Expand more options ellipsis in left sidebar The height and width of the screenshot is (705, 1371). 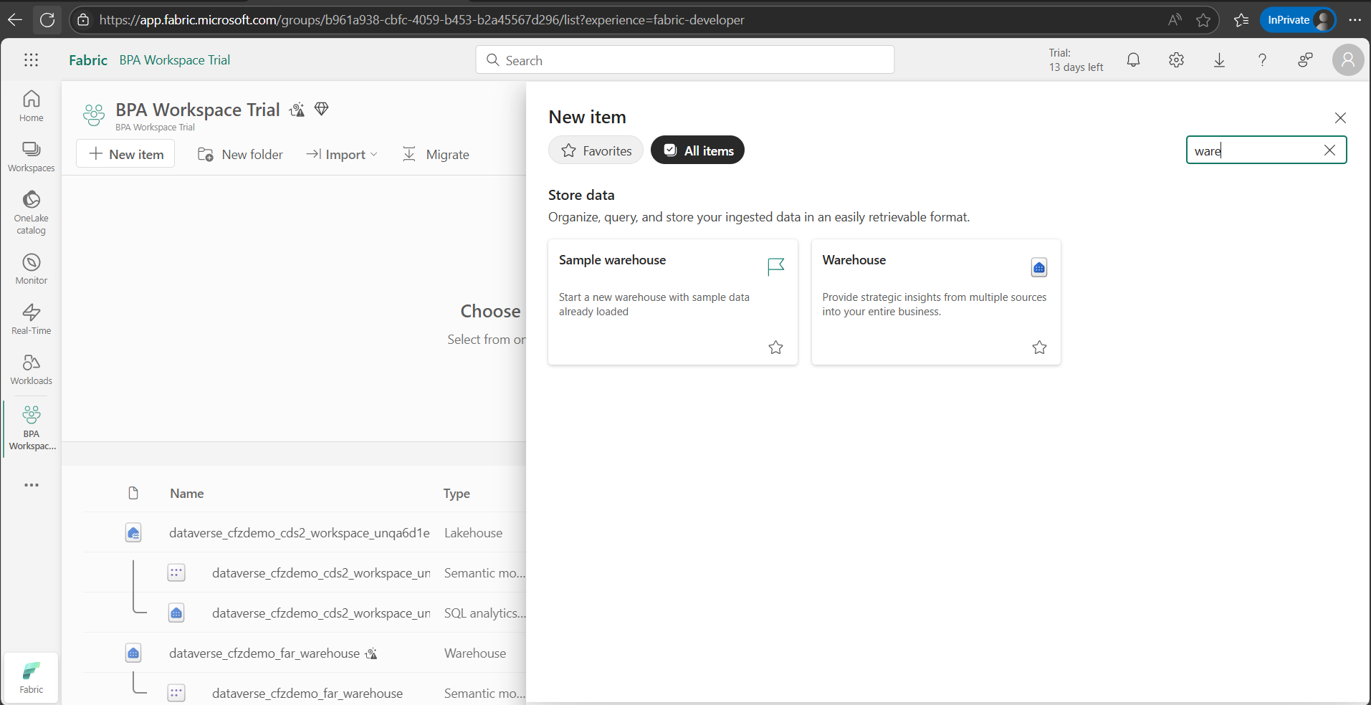(x=31, y=485)
